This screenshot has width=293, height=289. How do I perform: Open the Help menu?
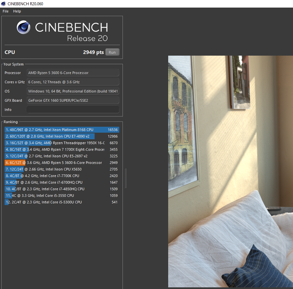[x=17, y=11]
